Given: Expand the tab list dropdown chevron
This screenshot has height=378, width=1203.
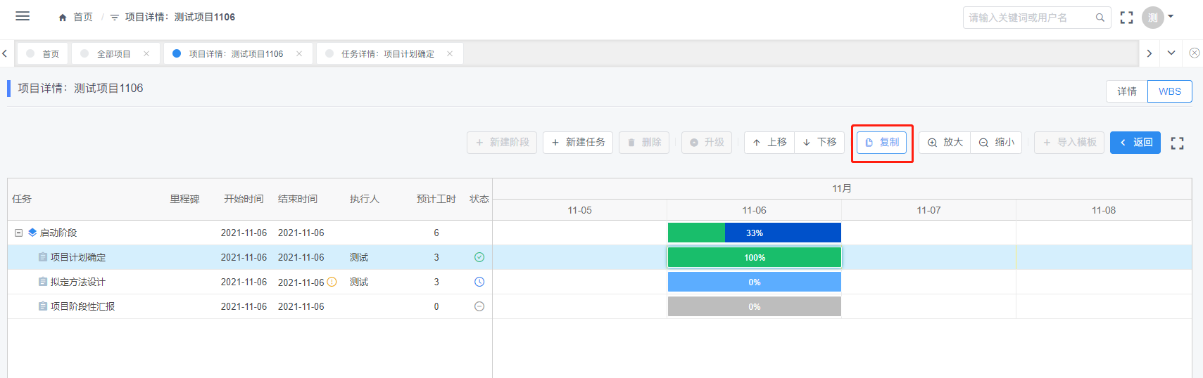Looking at the screenshot, I should pyautogui.click(x=1171, y=53).
